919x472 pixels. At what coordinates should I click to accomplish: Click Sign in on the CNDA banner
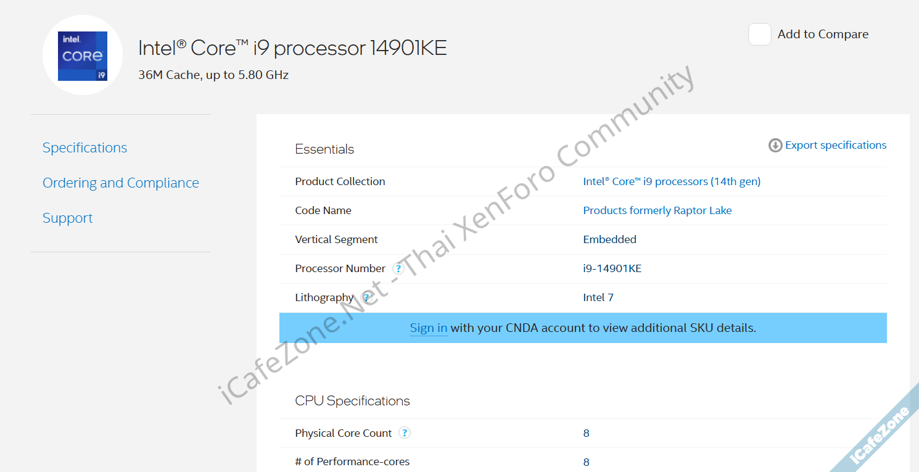(428, 328)
